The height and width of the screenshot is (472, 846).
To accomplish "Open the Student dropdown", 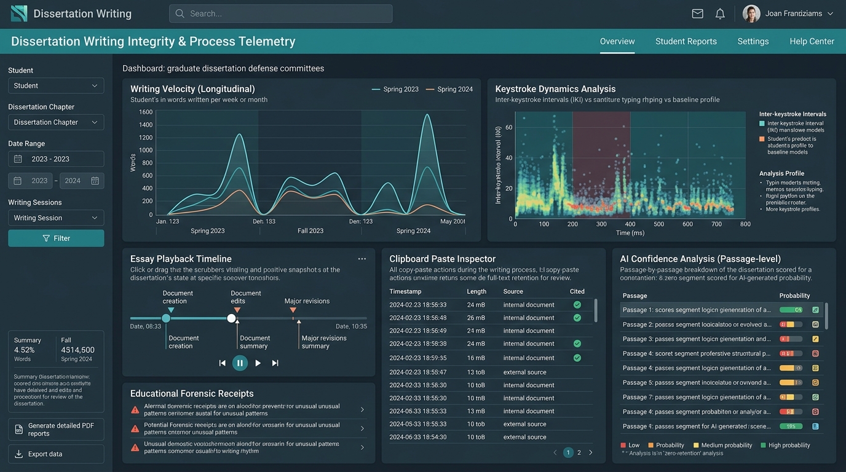I will (56, 85).
